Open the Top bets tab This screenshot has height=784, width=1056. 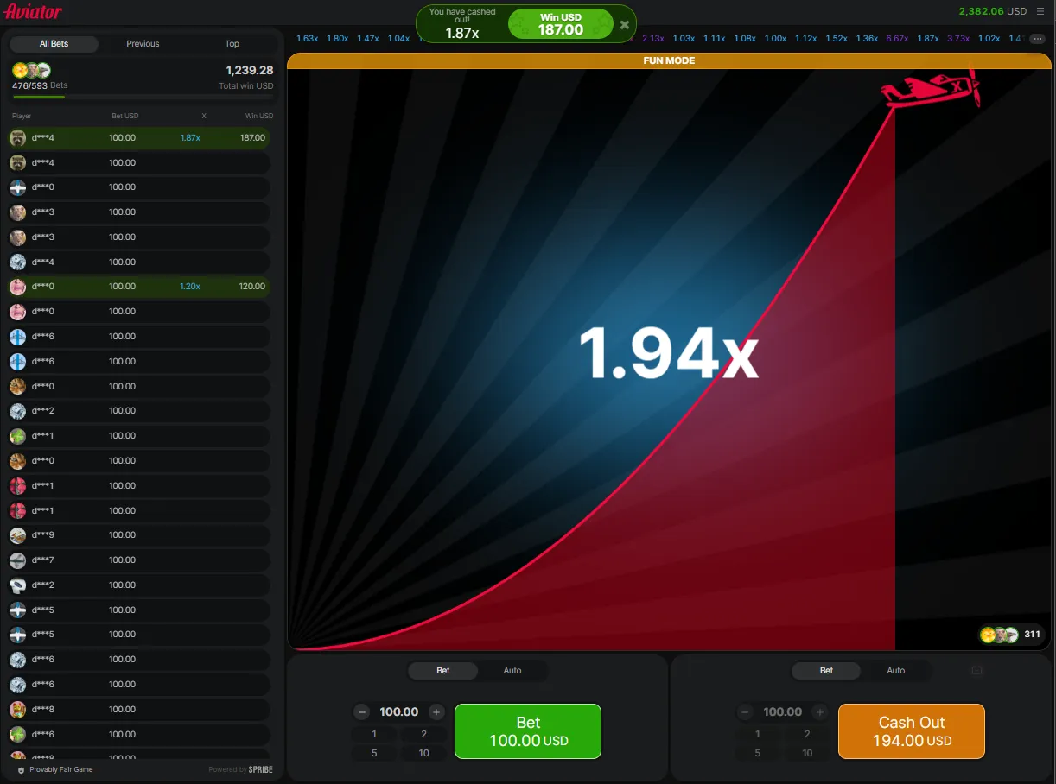tap(232, 44)
